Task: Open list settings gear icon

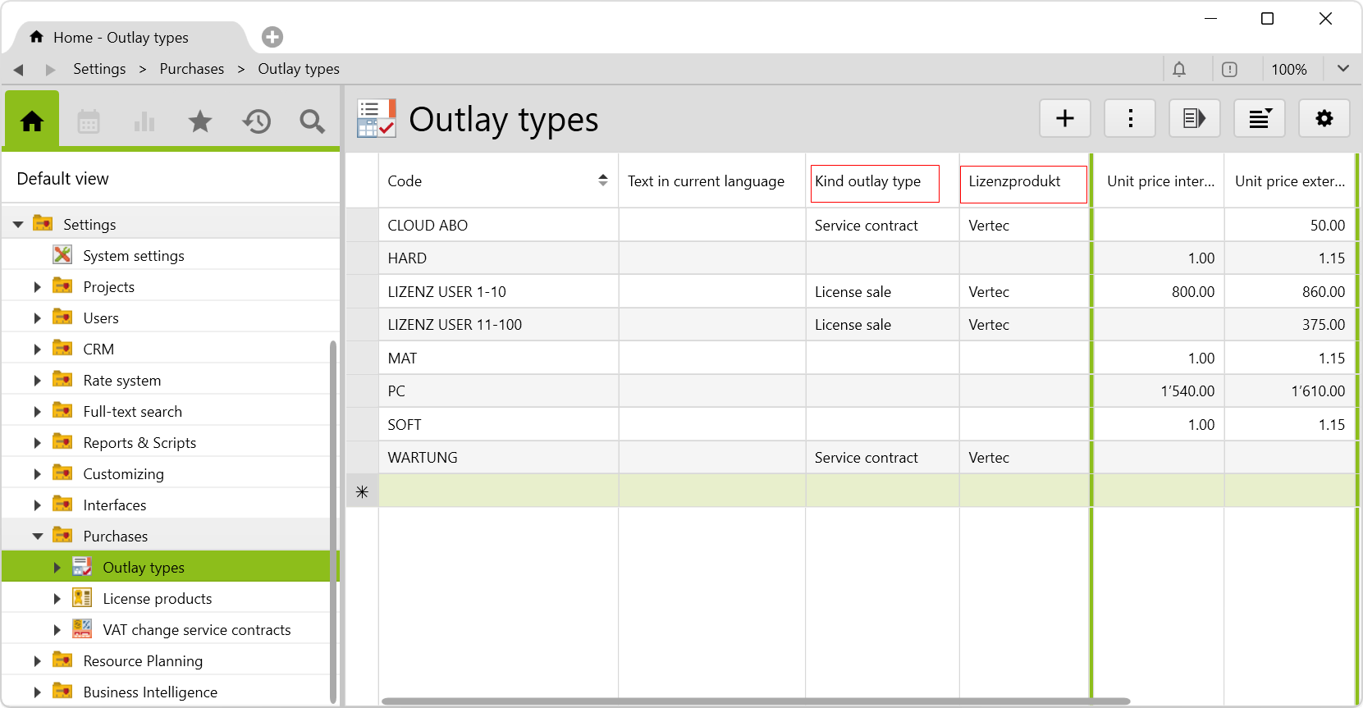Action: (1324, 119)
